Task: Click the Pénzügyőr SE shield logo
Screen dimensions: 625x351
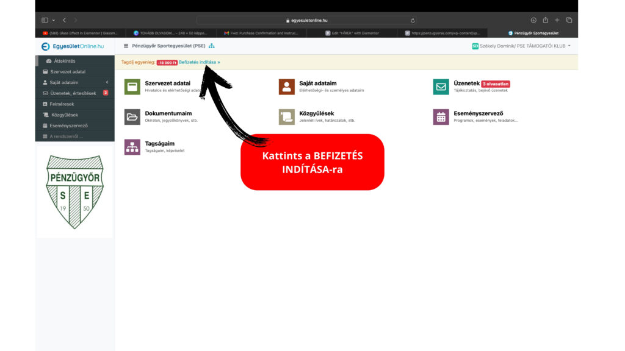Action: [x=75, y=192]
